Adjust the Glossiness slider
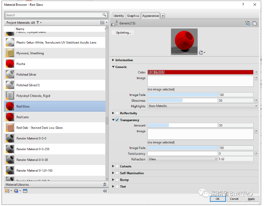264x206 pixels. (x=183, y=101)
